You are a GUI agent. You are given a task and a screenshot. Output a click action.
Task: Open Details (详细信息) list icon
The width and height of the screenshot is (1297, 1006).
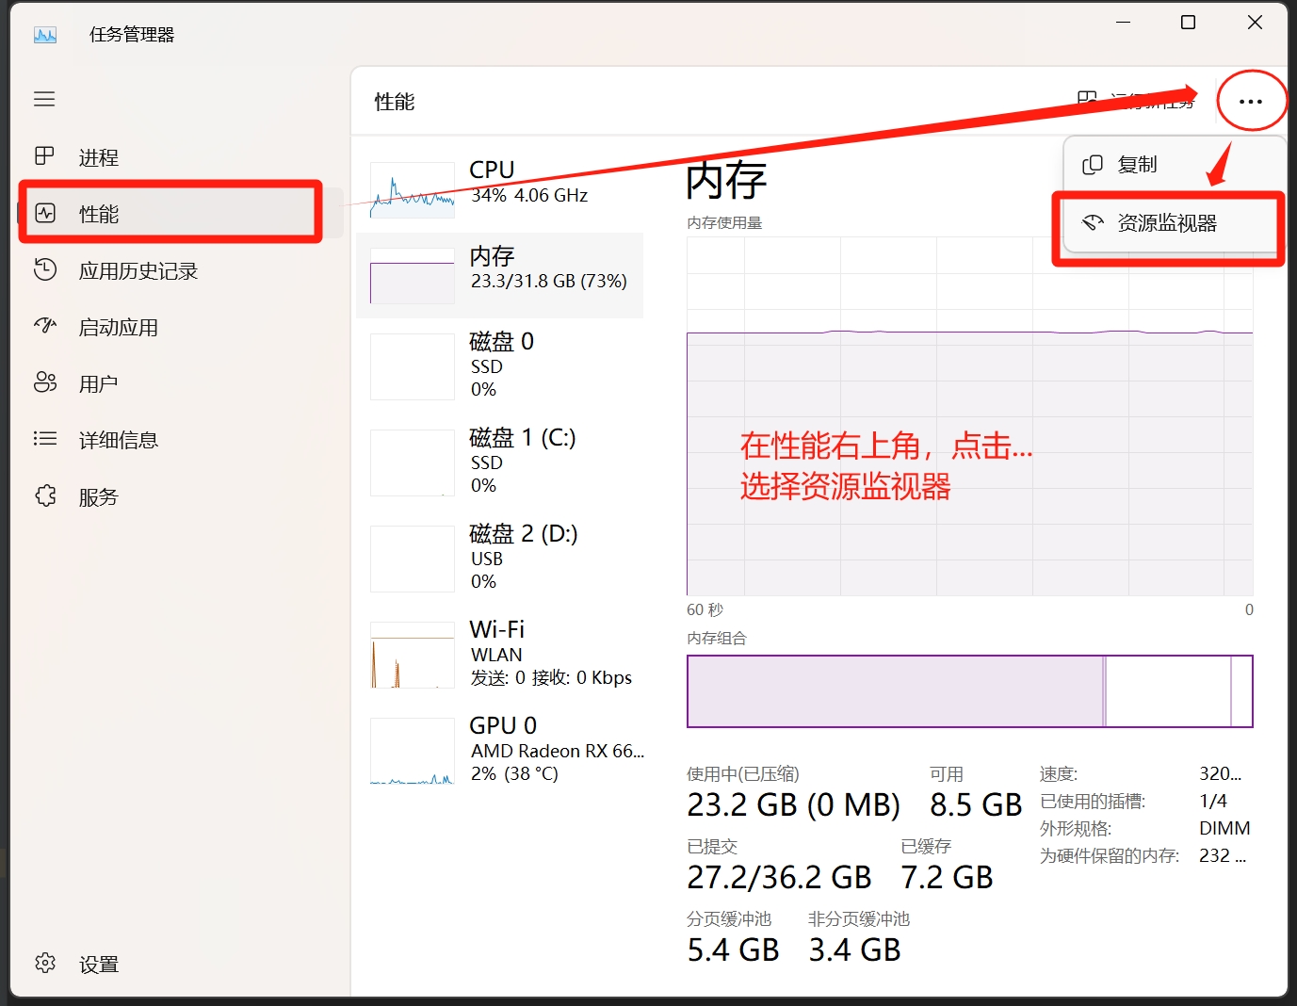[44, 439]
